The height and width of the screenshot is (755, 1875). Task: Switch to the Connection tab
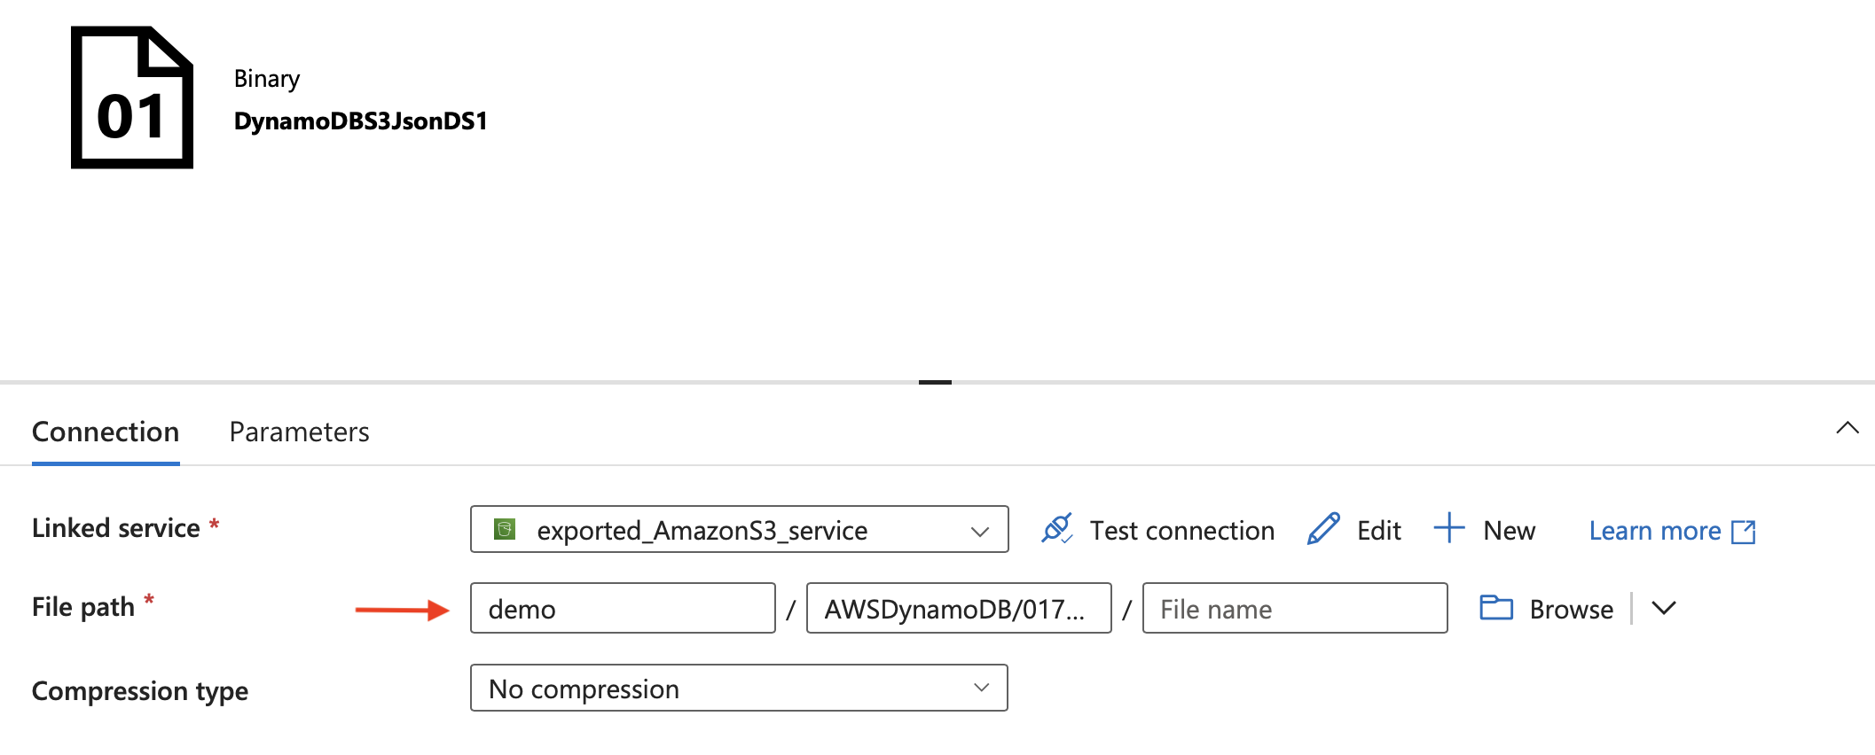click(x=106, y=432)
